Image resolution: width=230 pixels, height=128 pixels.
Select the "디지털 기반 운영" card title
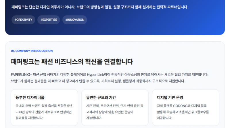point(170,98)
